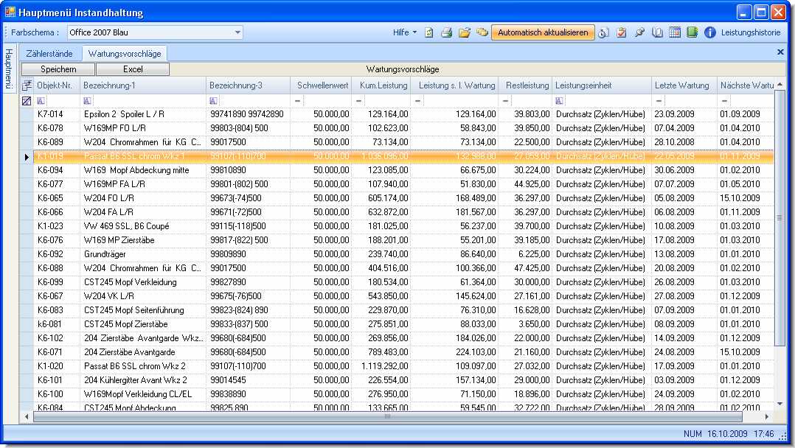
Task: Click the horizontal scrollbar thumb
Action: coord(386,416)
